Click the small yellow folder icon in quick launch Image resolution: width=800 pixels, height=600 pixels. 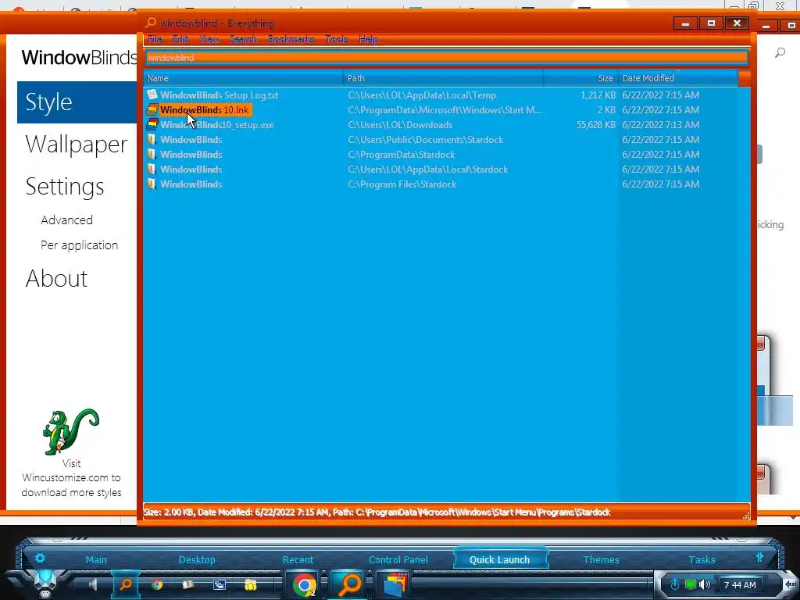tap(251, 584)
